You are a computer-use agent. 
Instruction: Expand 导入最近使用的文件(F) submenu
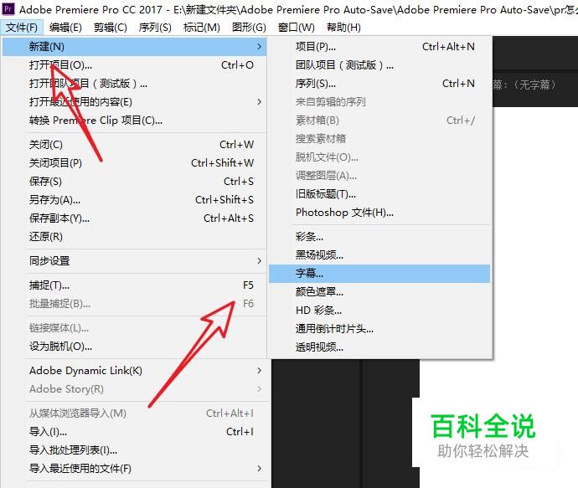[135, 469]
